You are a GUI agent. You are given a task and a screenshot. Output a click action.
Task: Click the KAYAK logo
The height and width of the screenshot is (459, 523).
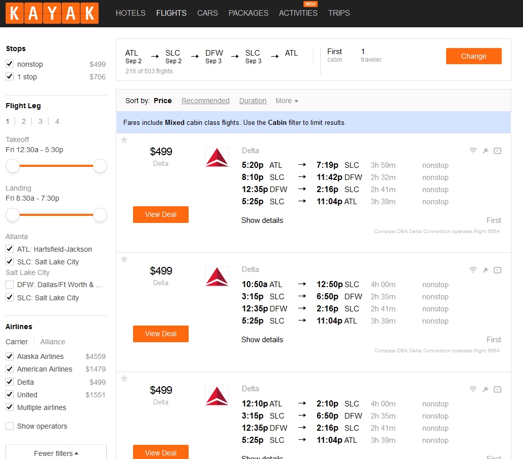(52, 14)
